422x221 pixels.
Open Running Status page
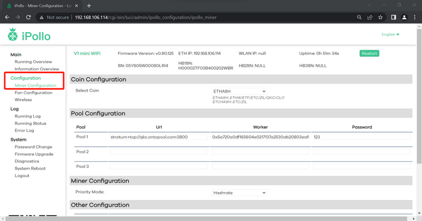tap(30, 123)
